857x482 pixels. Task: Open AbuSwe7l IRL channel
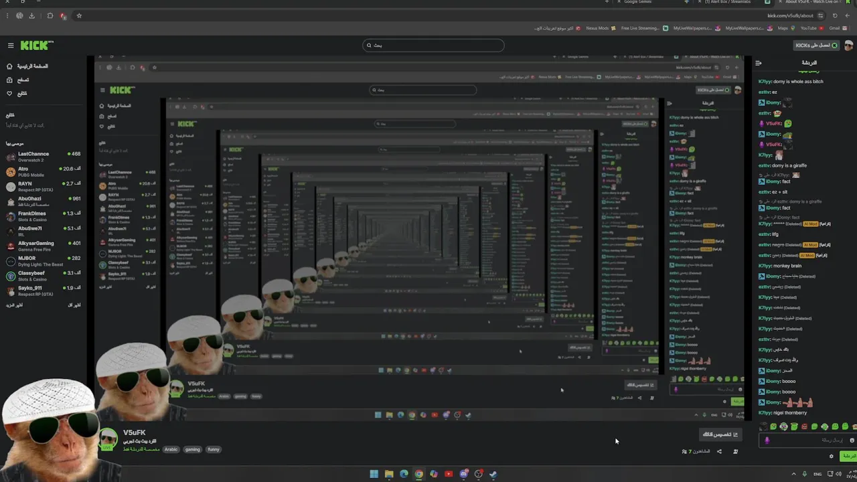tap(43, 231)
